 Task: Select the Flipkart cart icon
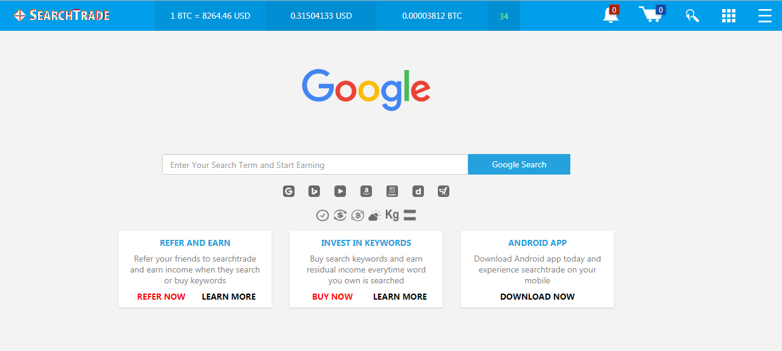tap(443, 191)
